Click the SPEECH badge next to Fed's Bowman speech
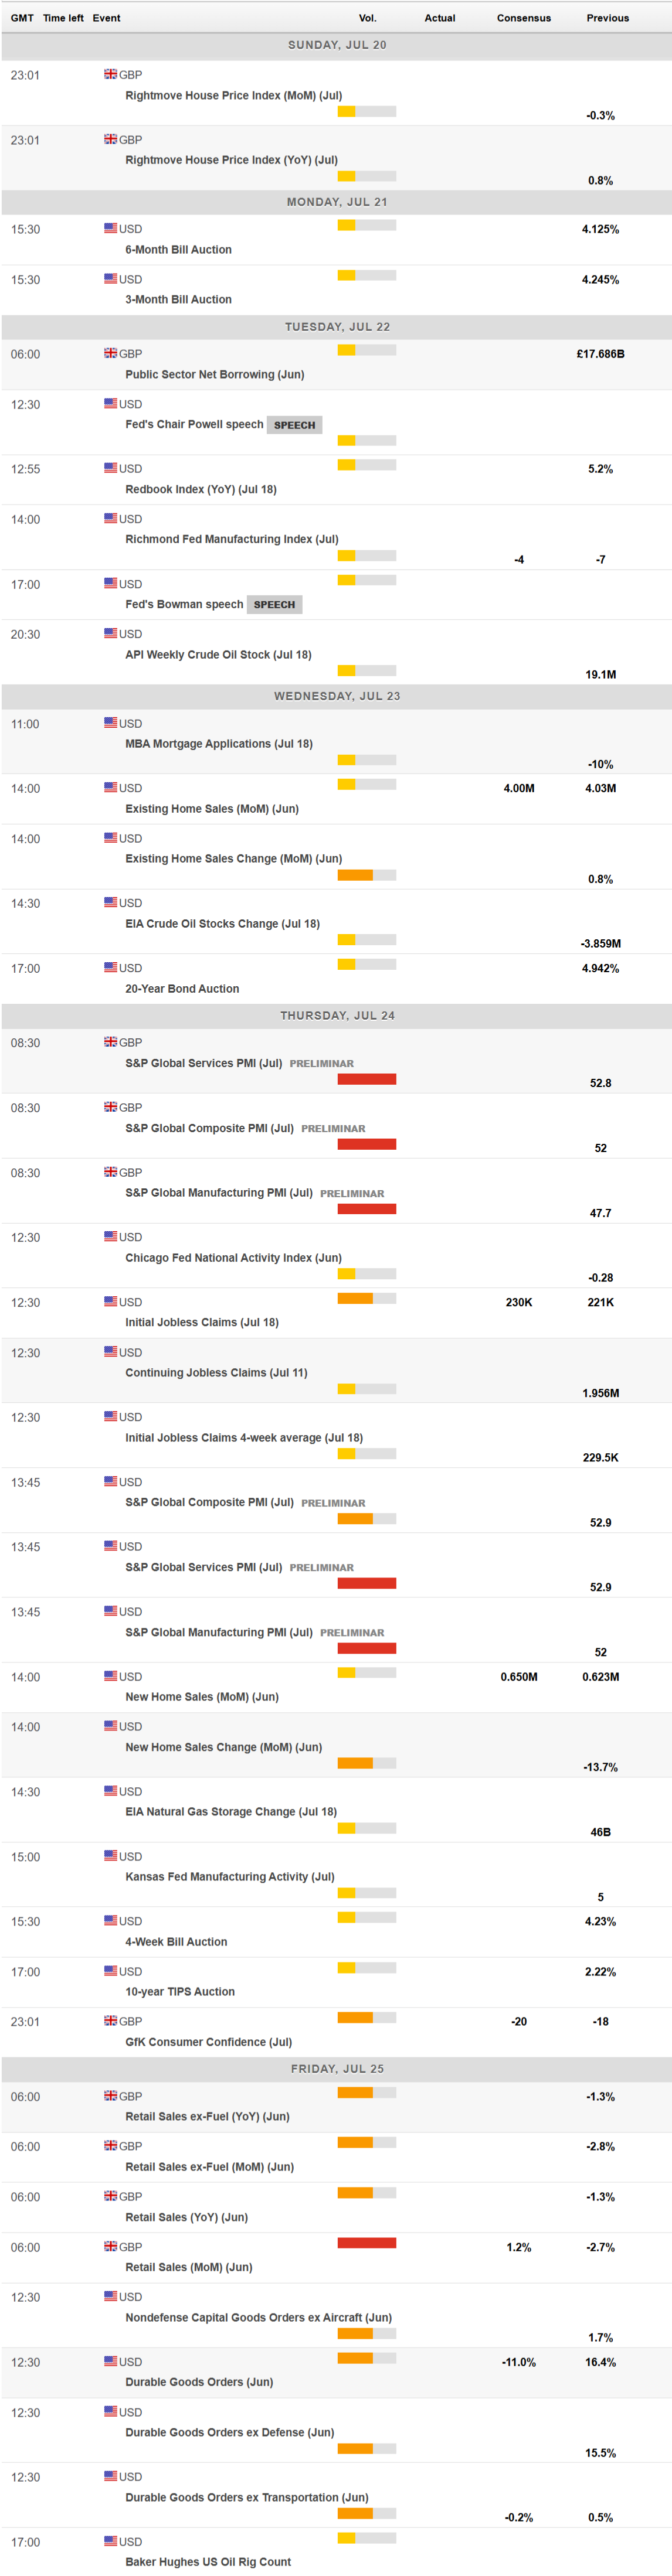 [274, 605]
